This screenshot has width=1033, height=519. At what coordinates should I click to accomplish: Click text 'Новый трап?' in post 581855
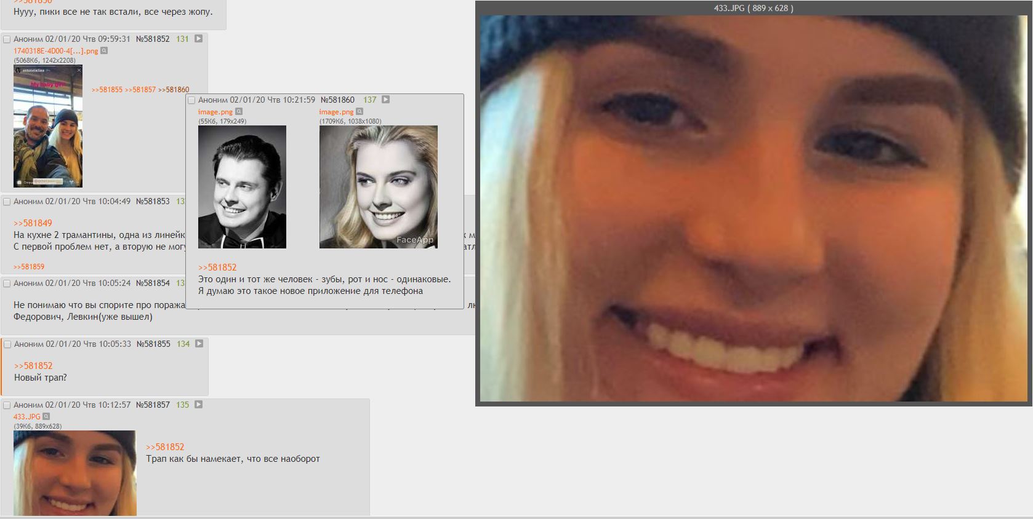pos(40,378)
